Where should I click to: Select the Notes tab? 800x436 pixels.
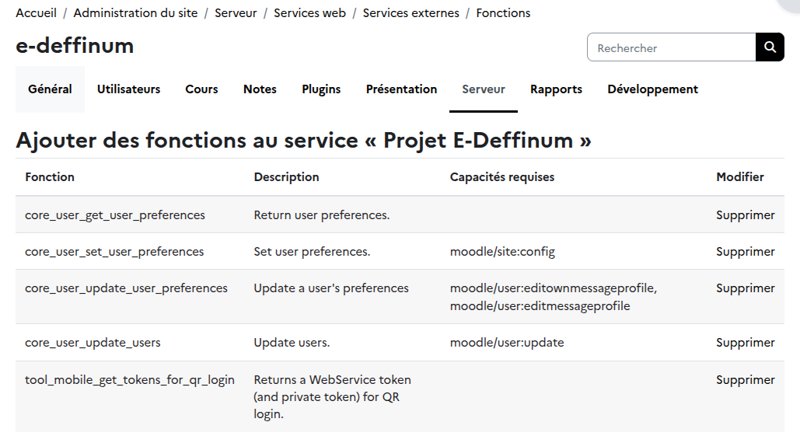point(260,89)
